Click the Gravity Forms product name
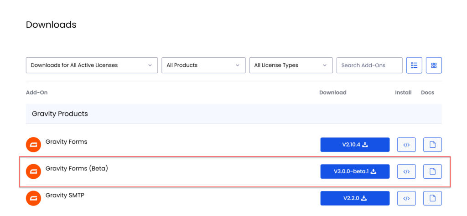 pyautogui.click(x=67, y=142)
